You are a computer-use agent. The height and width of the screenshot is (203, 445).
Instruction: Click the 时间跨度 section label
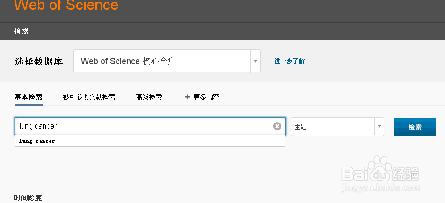click(28, 197)
